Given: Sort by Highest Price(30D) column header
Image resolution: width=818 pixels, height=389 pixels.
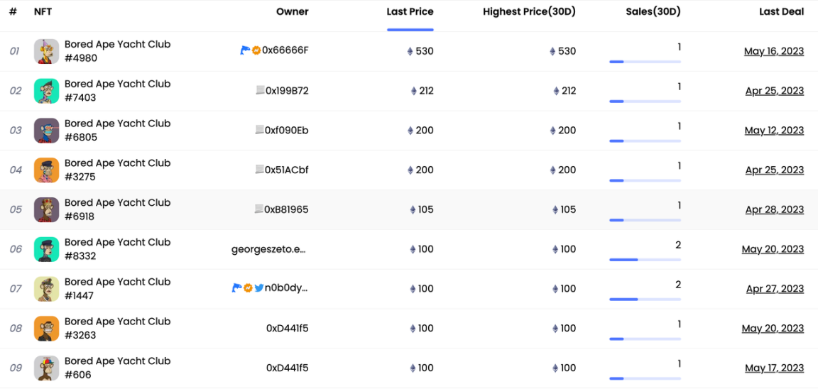Looking at the screenshot, I should pyautogui.click(x=529, y=12).
